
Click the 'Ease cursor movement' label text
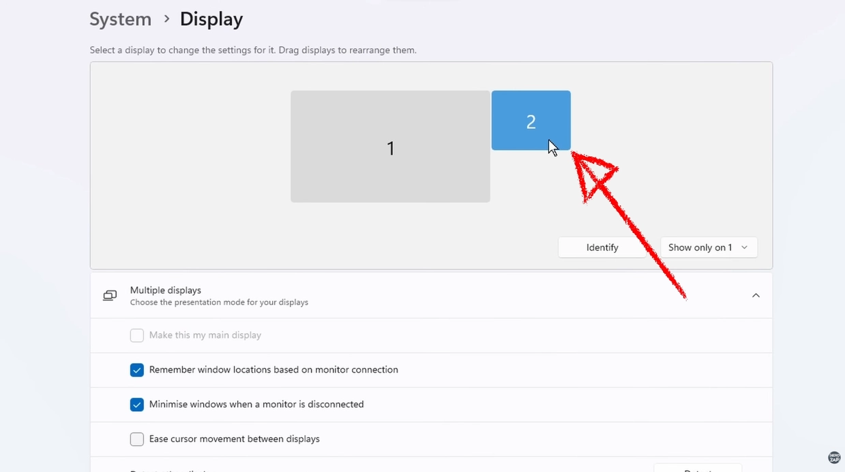[x=235, y=439]
